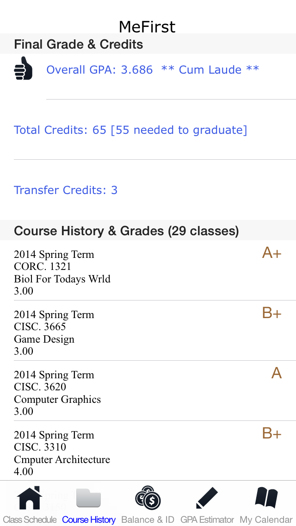Tap the Course History & Grades header

click(x=126, y=231)
